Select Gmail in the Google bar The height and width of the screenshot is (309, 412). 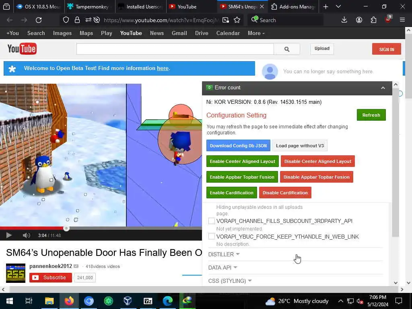click(x=179, y=33)
